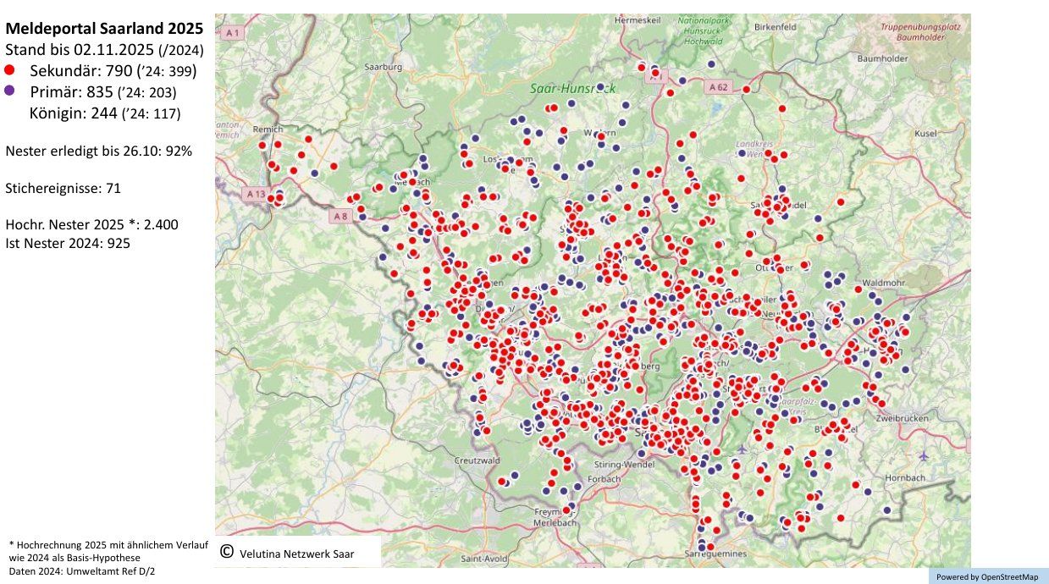Click the copyright symbol beside Velutina Netzwerk
Image resolution: width=1049 pixels, height=584 pixels.
pos(226,552)
